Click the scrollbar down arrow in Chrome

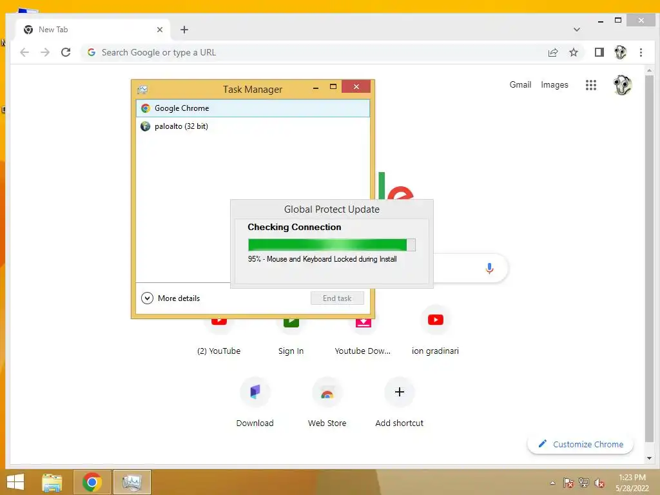(x=649, y=458)
